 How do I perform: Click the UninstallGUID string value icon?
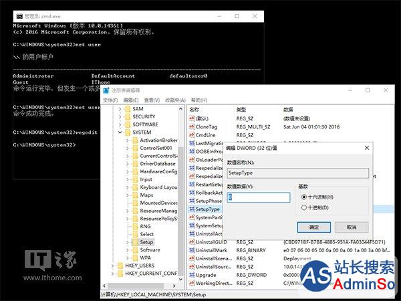pyautogui.click(x=192, y=242)
